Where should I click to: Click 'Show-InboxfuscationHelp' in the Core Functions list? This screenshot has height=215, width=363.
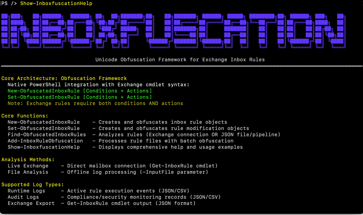point(43,147)
